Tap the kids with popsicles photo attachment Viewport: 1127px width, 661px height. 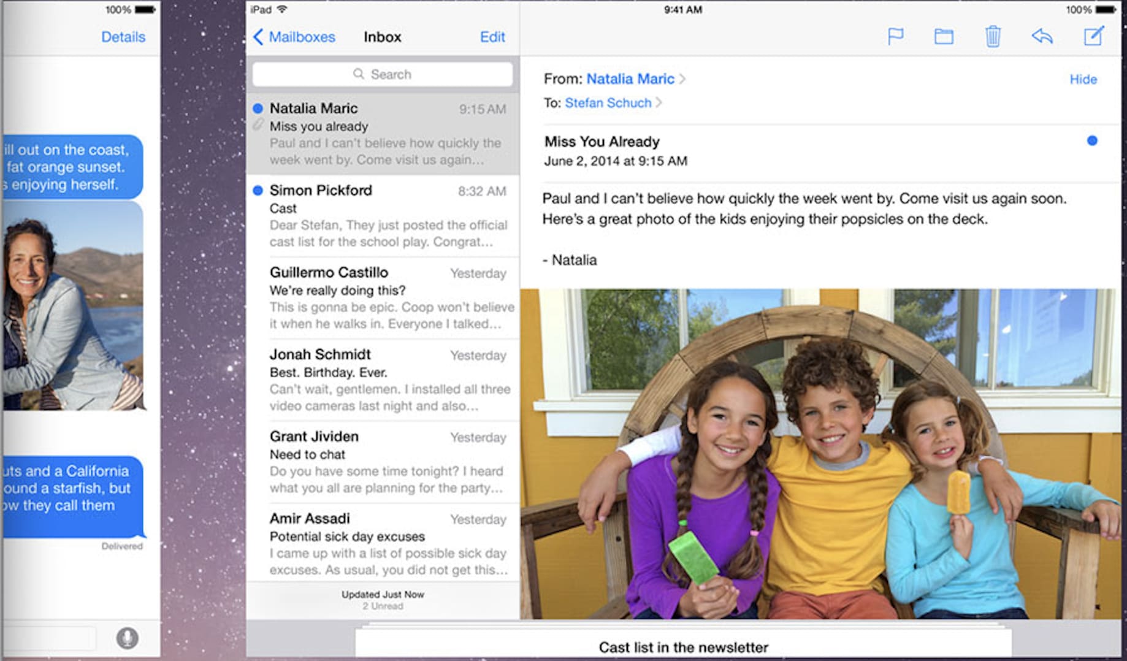pos(820,454)
